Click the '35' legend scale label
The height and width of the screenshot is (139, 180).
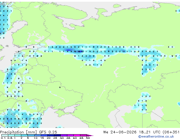[x=68, y=138]
